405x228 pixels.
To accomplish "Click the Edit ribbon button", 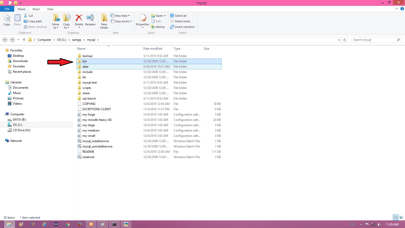I will click(156, 21).
